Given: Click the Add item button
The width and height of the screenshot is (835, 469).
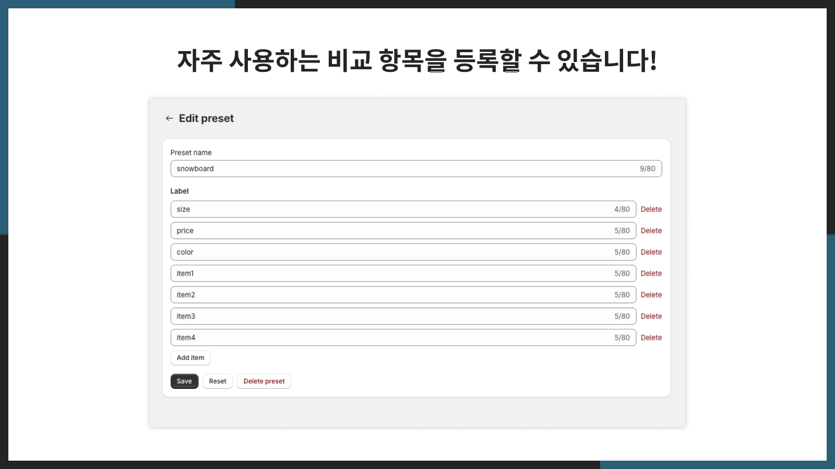Looking at the screenshot, I should pyautogui.click(x=190, y=358).
